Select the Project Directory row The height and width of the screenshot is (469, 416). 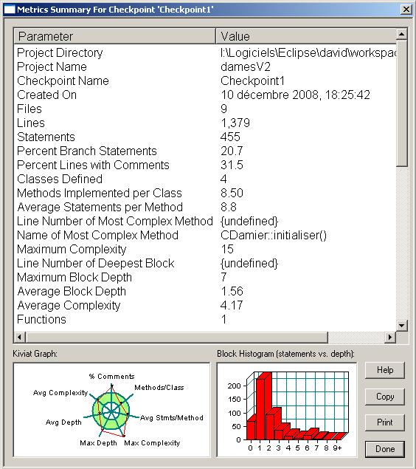[205, 52]
